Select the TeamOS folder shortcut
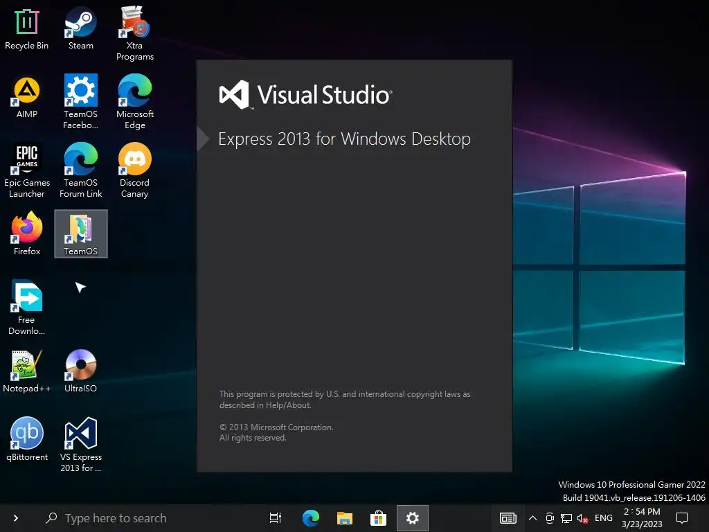The height and width of the screenshot is (532, 709). (x=81, y=234)
